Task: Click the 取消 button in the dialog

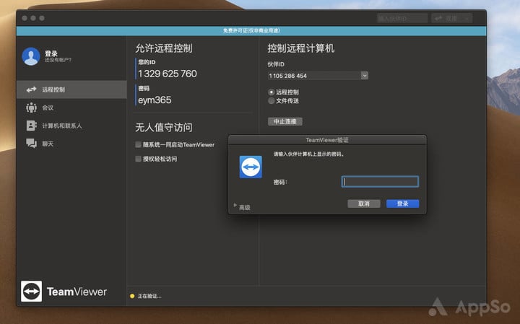Action: pos(364,203)
